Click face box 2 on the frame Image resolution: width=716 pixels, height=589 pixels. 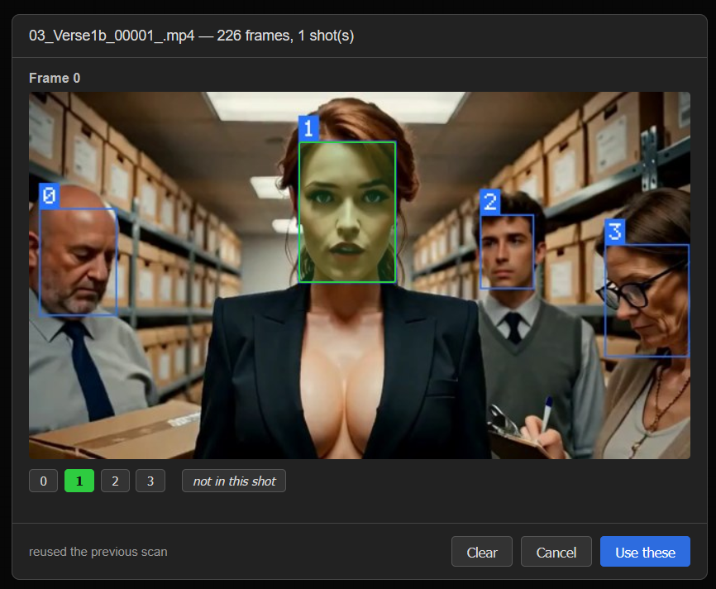(x=507, y=251)
